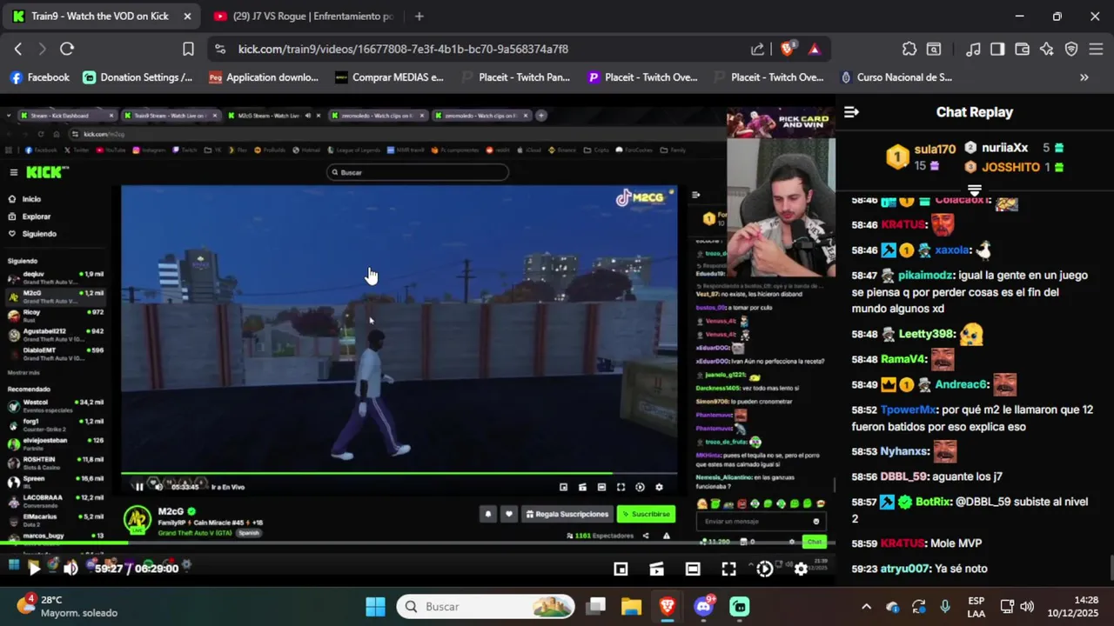Share this page icon

click(x=758, y=50)
